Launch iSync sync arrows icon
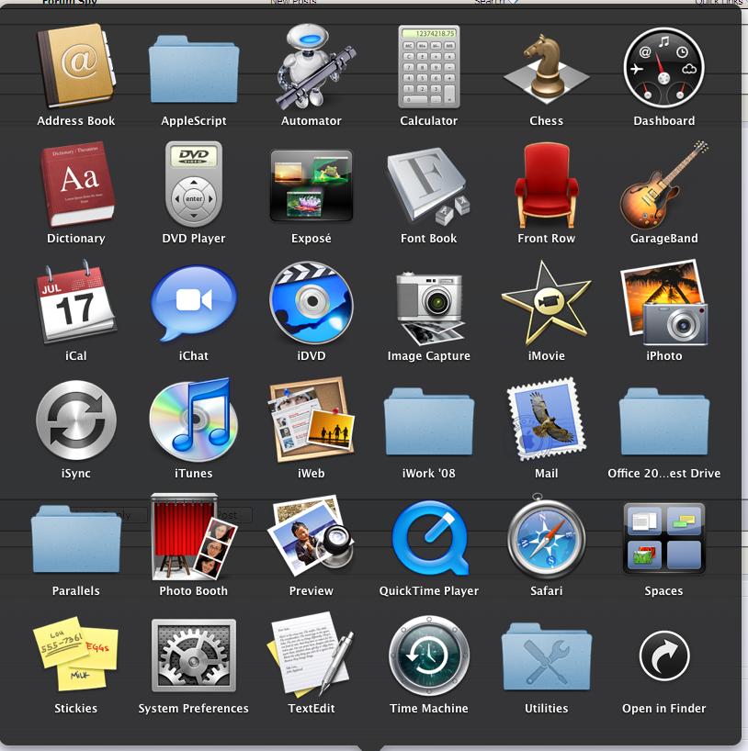 tap(76, 420)
